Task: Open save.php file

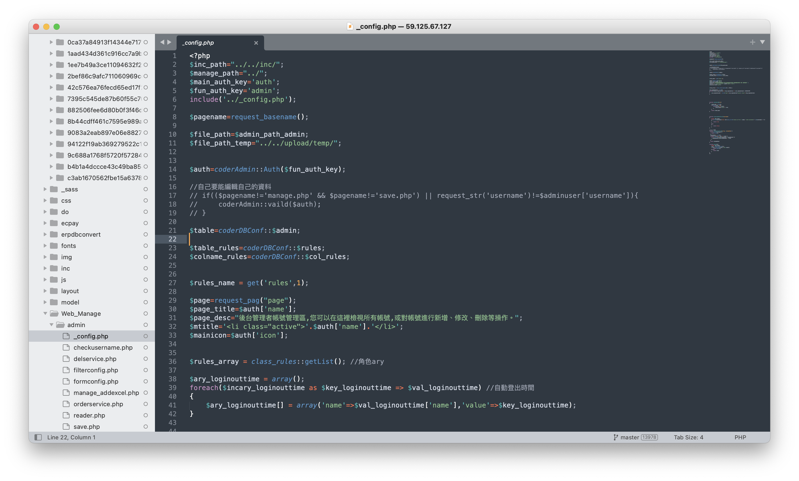Action: coord(86,427)
